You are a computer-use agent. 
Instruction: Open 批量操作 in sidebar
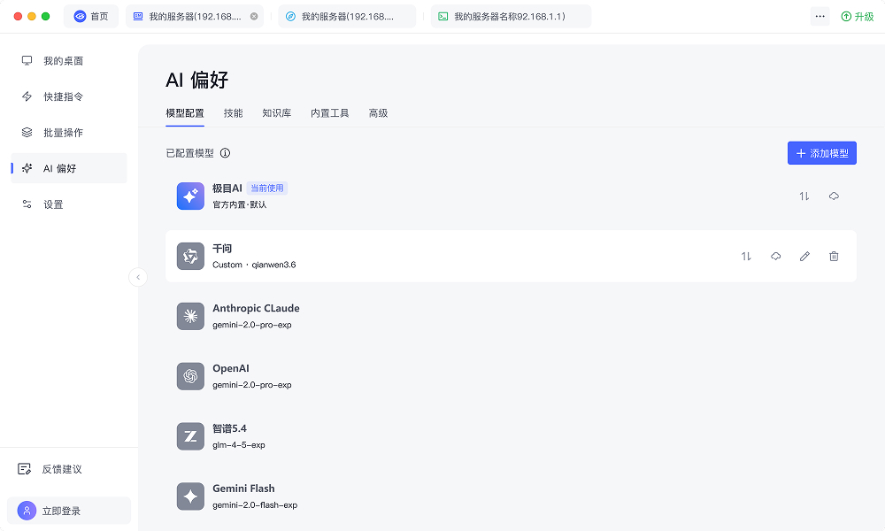click(x=69, y=133)
